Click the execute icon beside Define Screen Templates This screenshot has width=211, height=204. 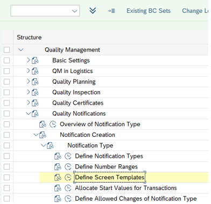point(68,177)
